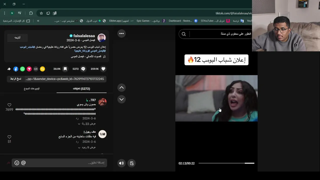The width and height of the screenshot is (320, 180).
Task: Open comments via the speech bubble icon
Action: coord(83,69)
